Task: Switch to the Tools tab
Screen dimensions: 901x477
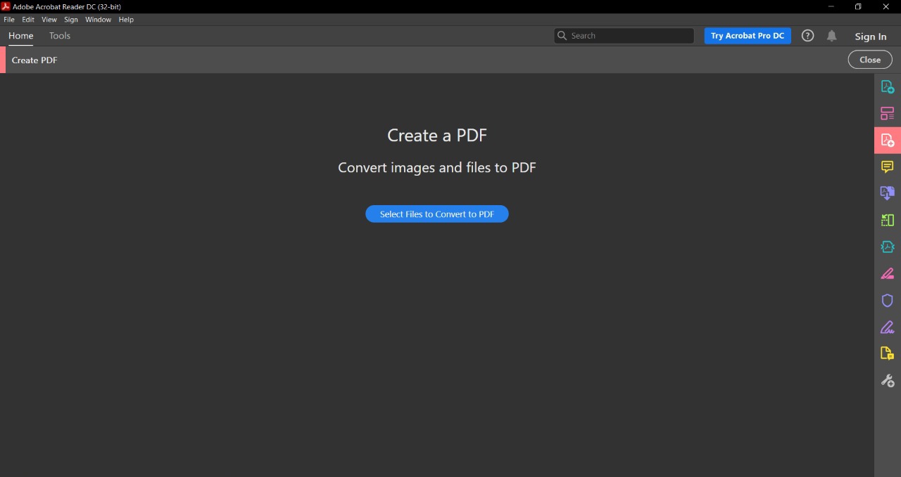Action: pos(60,36)
